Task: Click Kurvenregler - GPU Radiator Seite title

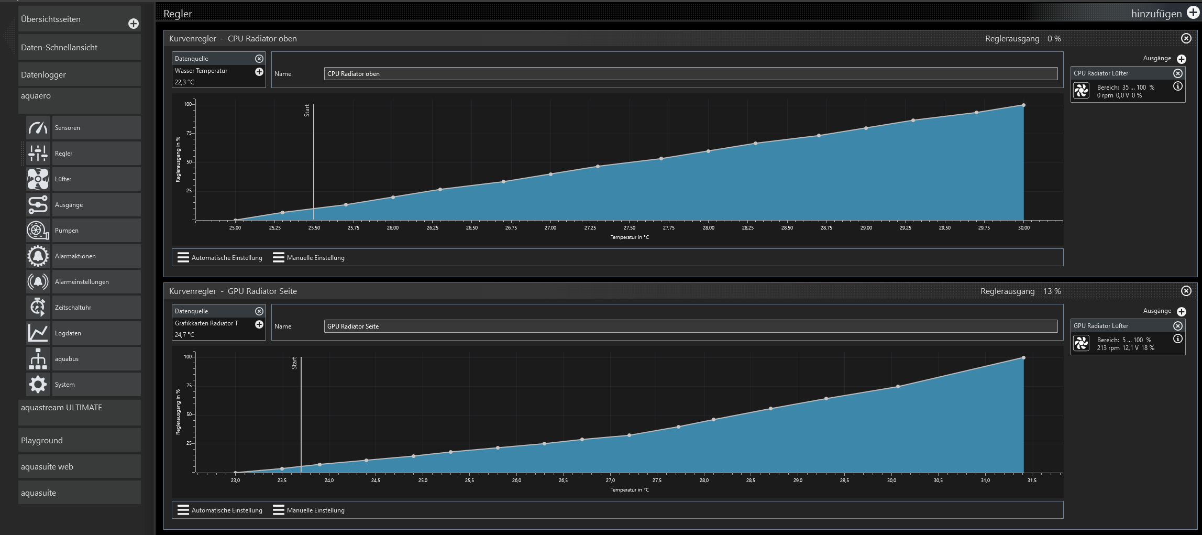Action: point(233,291)
